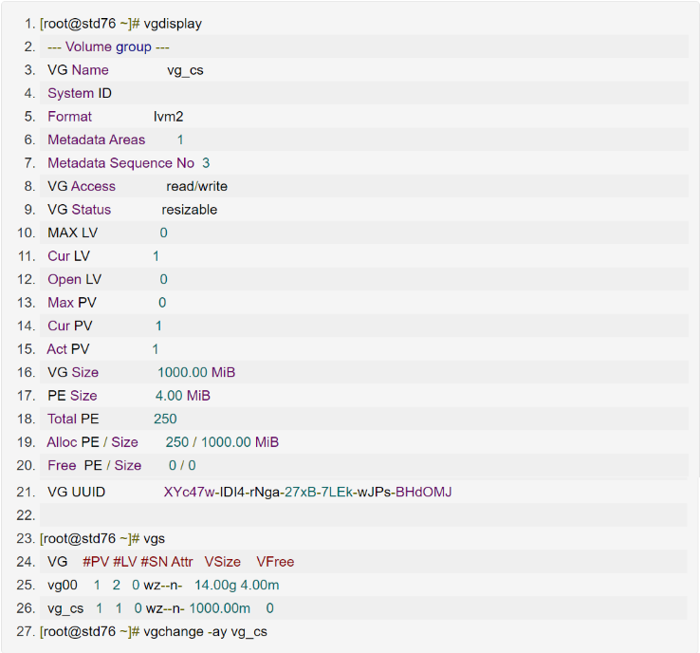Click the Alloc PE / Size label

pos(92,442)
